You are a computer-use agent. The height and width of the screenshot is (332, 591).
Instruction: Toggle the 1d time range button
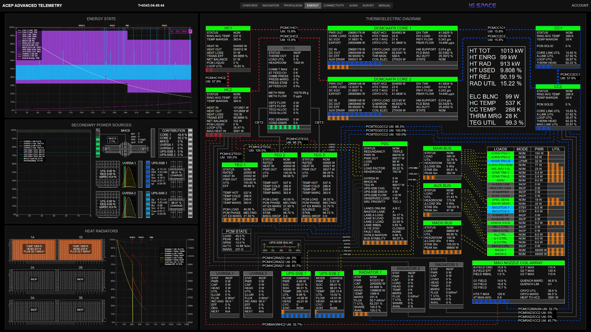click(x=171, y=31)
